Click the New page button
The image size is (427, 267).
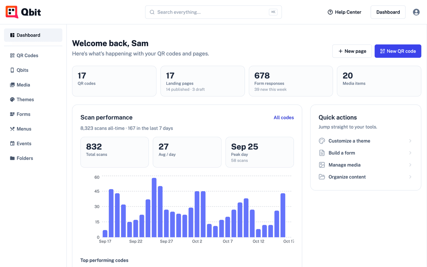352,51
